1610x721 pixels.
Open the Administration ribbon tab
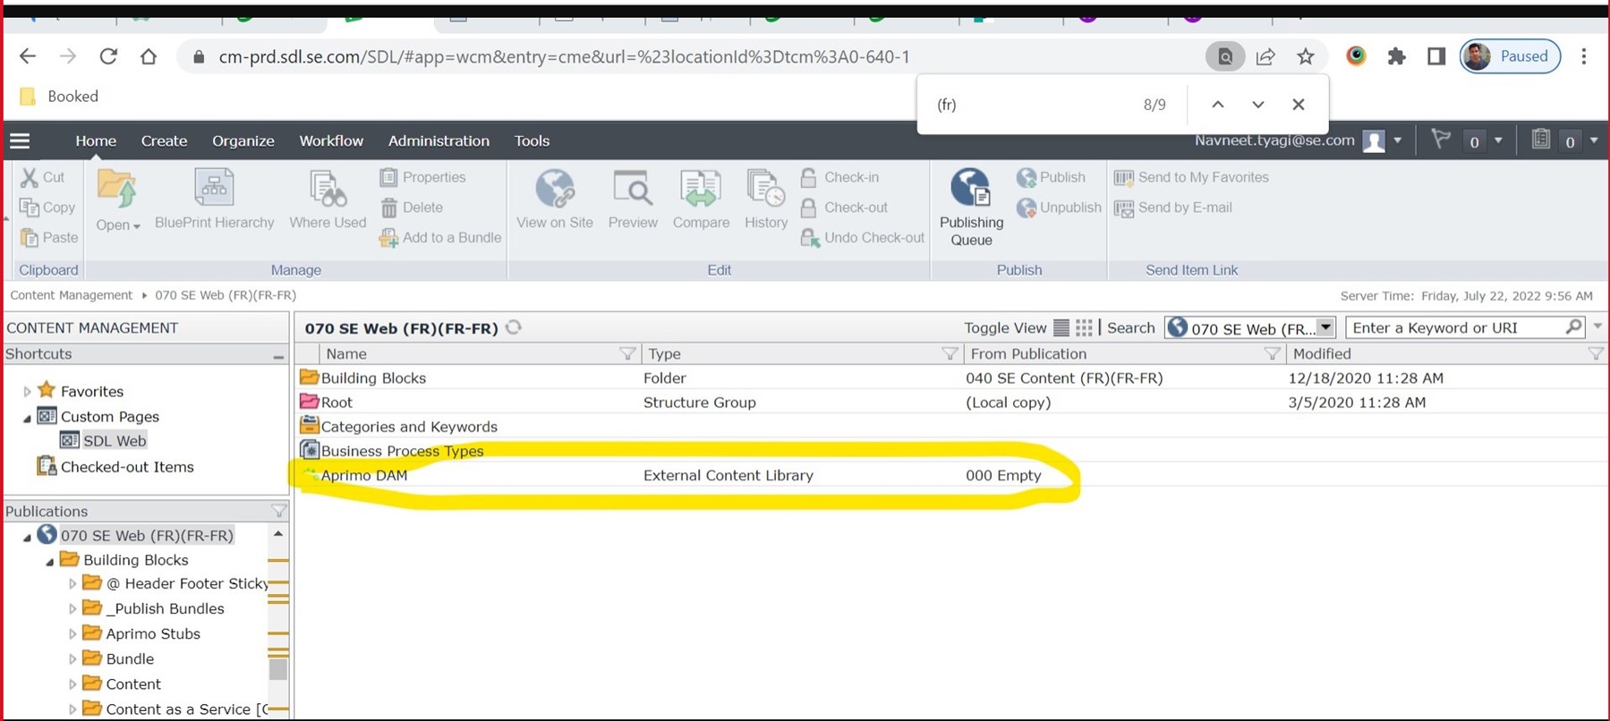(x=439, y=140)
